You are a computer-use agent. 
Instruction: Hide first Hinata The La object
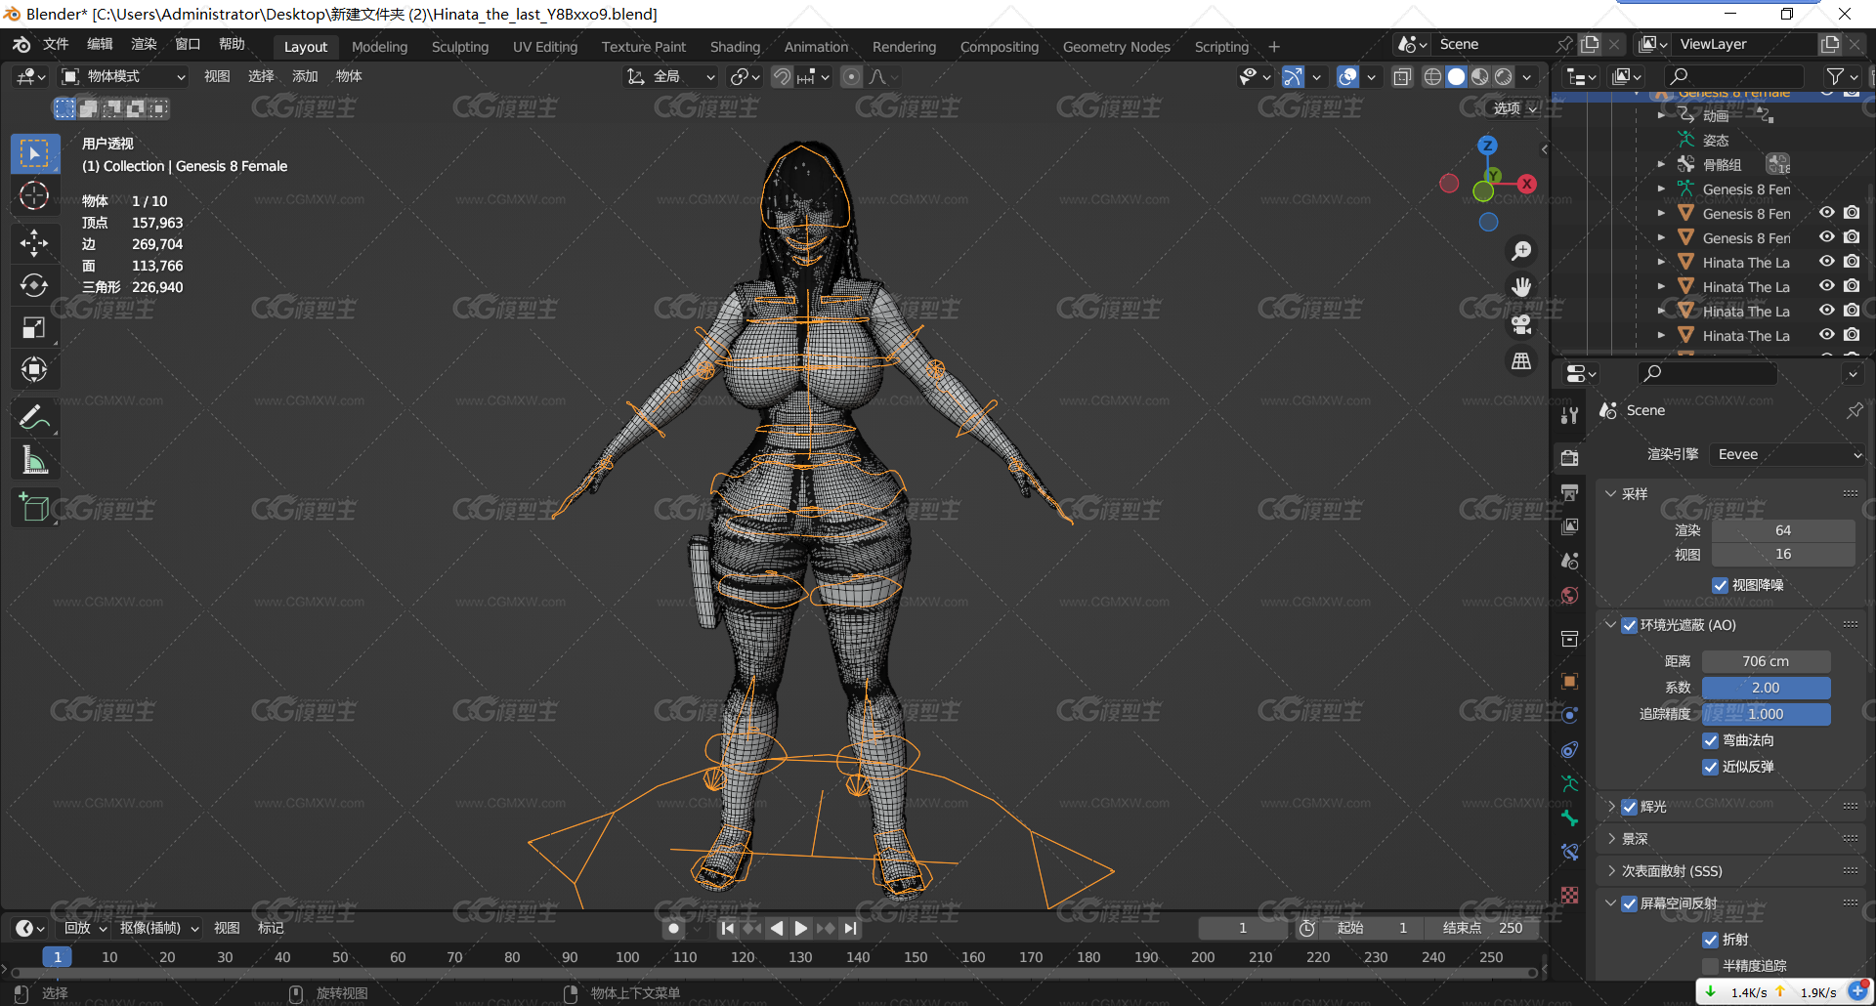[x=1826, y=262]
